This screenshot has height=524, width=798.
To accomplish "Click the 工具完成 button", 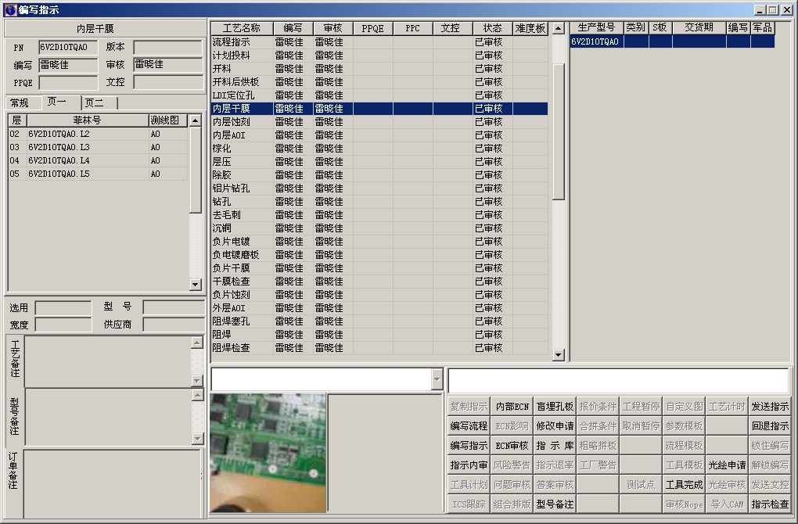I will click(684, 485).
